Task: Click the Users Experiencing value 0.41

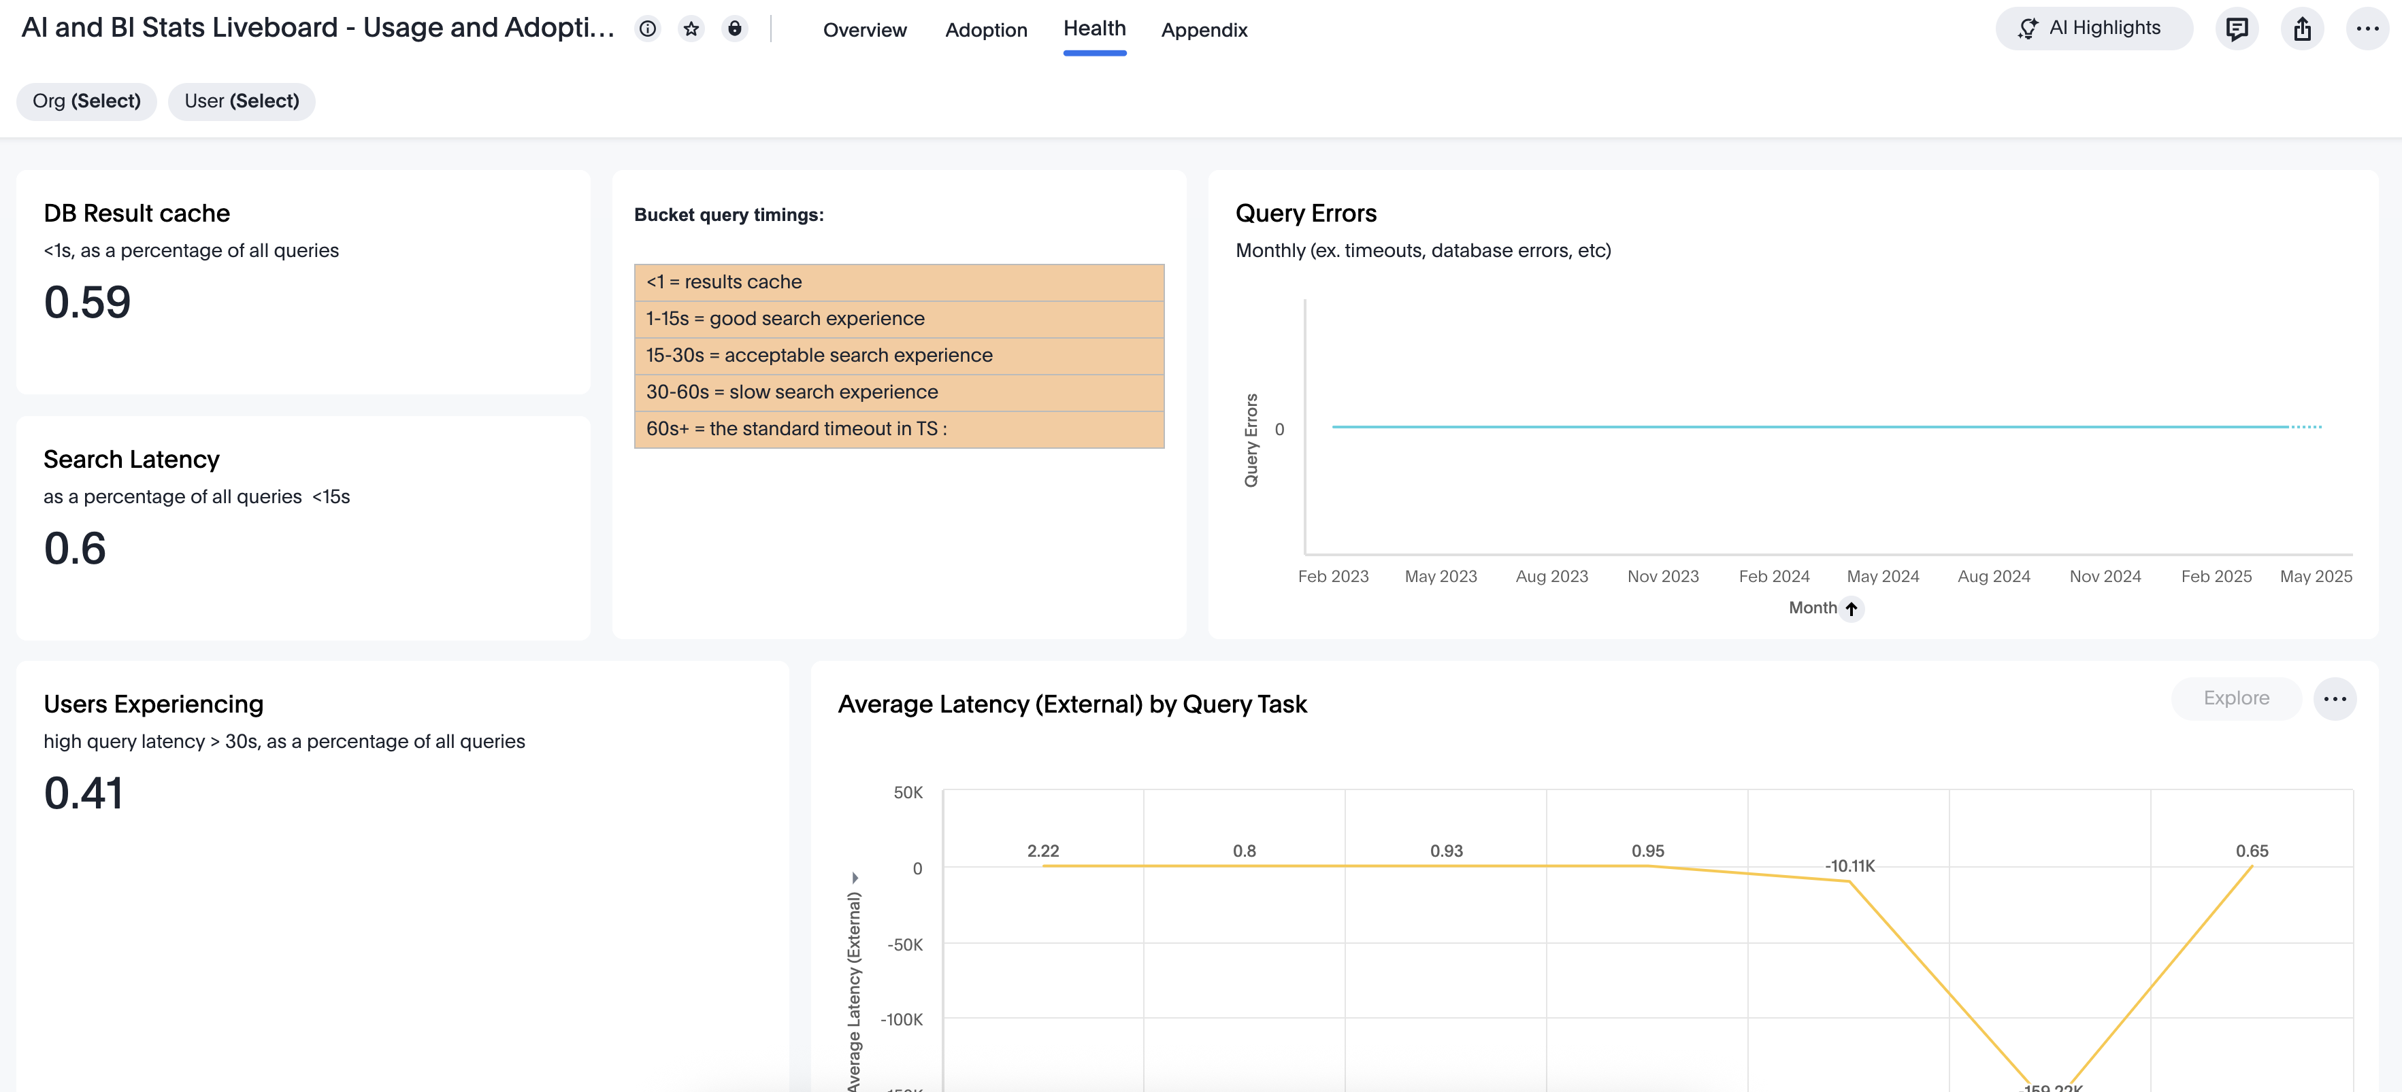Action: 83,794
